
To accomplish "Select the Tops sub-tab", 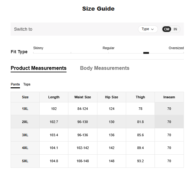I will point(27,84).
